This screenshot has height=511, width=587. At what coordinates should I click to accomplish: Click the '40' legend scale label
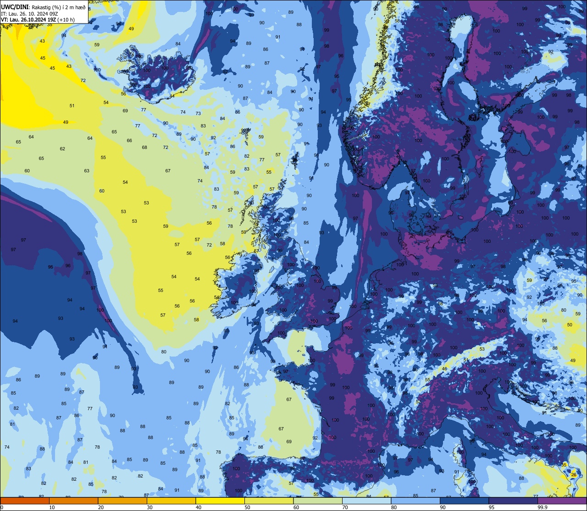pyautogui.click(x=199, y=507)
